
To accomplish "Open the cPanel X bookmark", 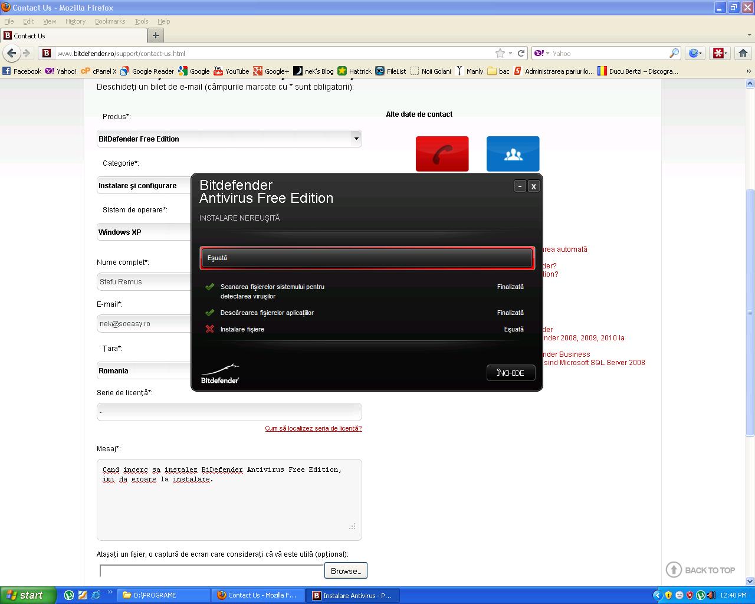I will pyautogui.click(x=99, y=71).
